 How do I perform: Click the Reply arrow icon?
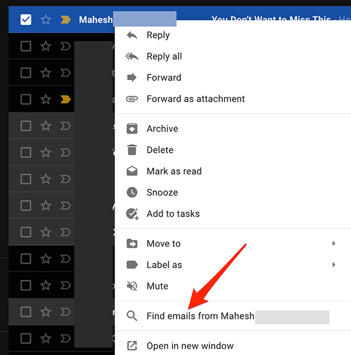(x=132, y=35)
